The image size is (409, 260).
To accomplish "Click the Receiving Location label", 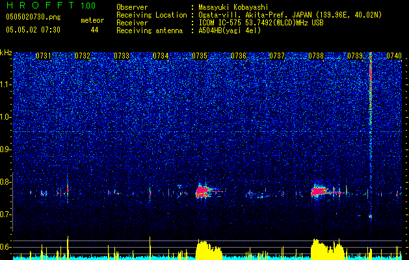I will 152,15.
